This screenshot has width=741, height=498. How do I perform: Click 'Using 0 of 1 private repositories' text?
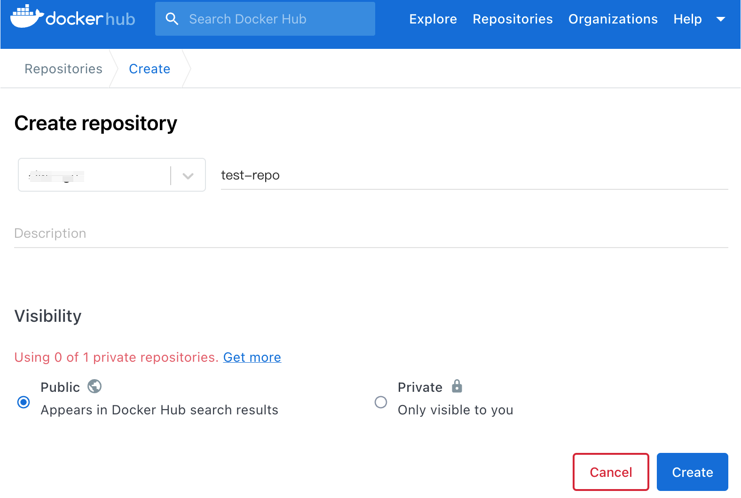(117, 357)
